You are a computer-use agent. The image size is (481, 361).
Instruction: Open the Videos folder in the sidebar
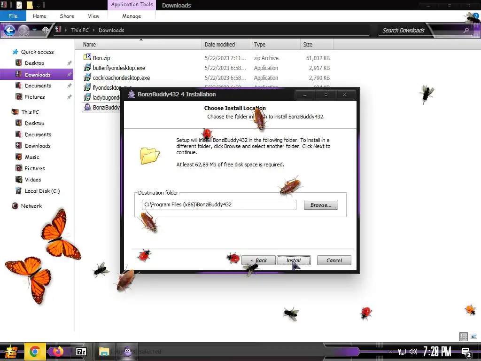[x=33, y=180]
